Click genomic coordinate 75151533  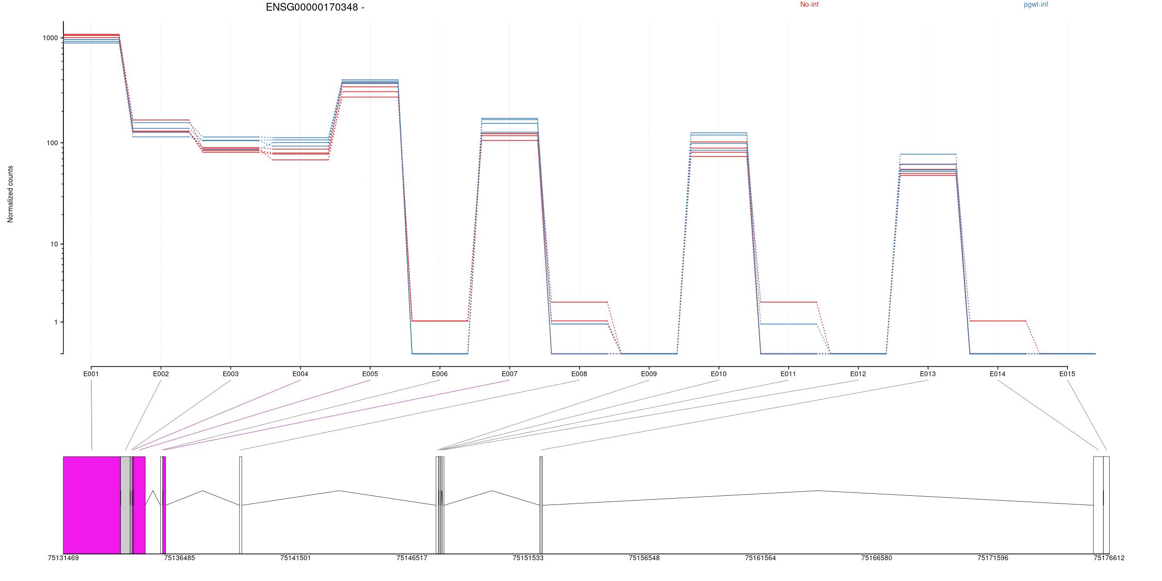[528, 558]
